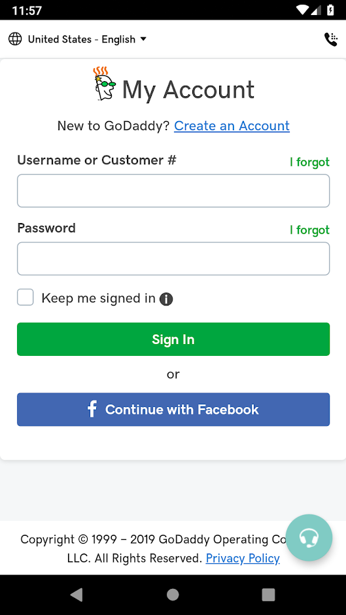
Task: Click the green Sign In button
Action: (x=173, y=340)
